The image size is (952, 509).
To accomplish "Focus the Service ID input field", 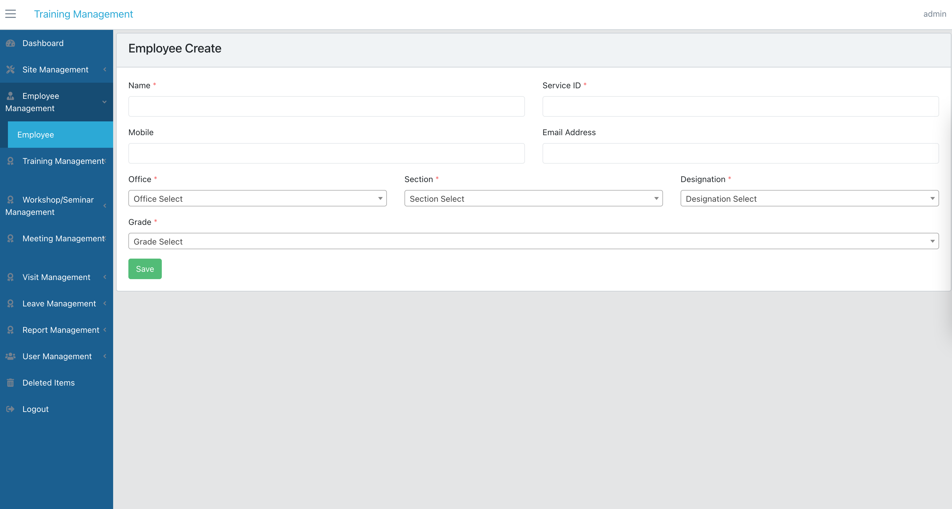I will pyautogui.click(x=740, y=106).
